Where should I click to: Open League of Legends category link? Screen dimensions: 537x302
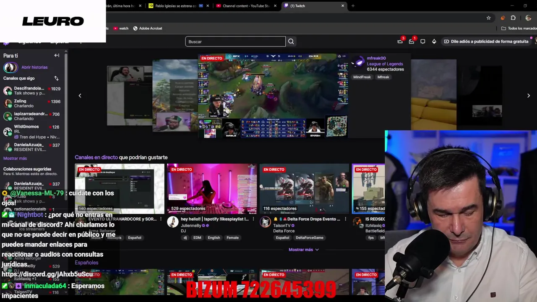click(x=385, y=64)
